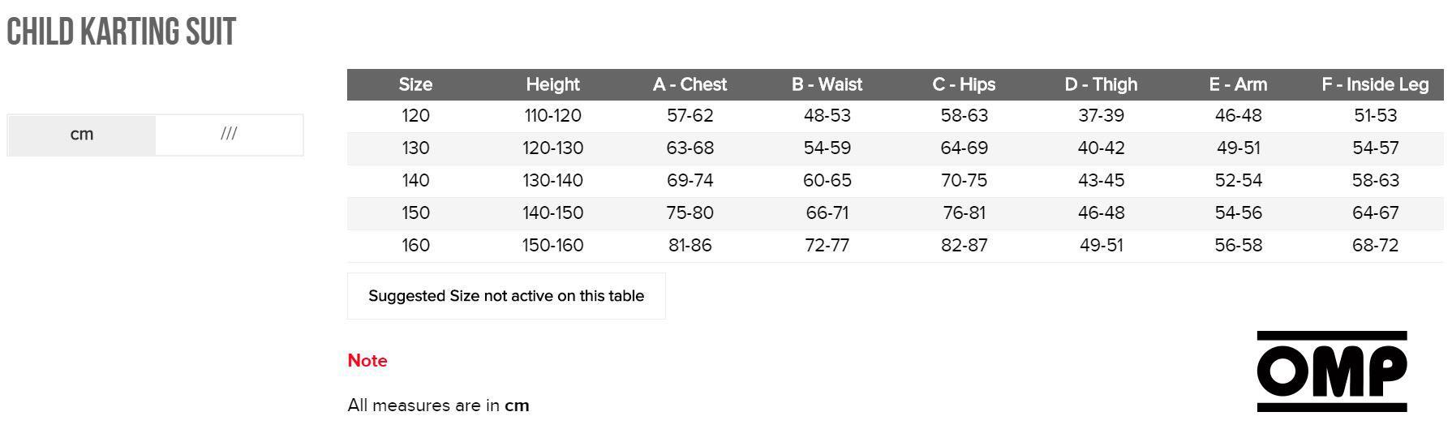
Task: Select the cm unit toggle
Action: pyautogui.click(x=81, y=135)
